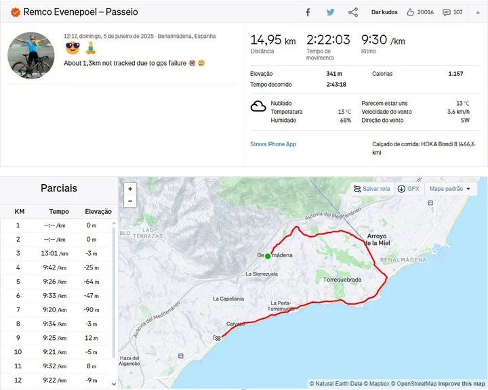Viewport: 488px width, 390px height.
Task: Zoom in on the map
Action: coord(130,189)
